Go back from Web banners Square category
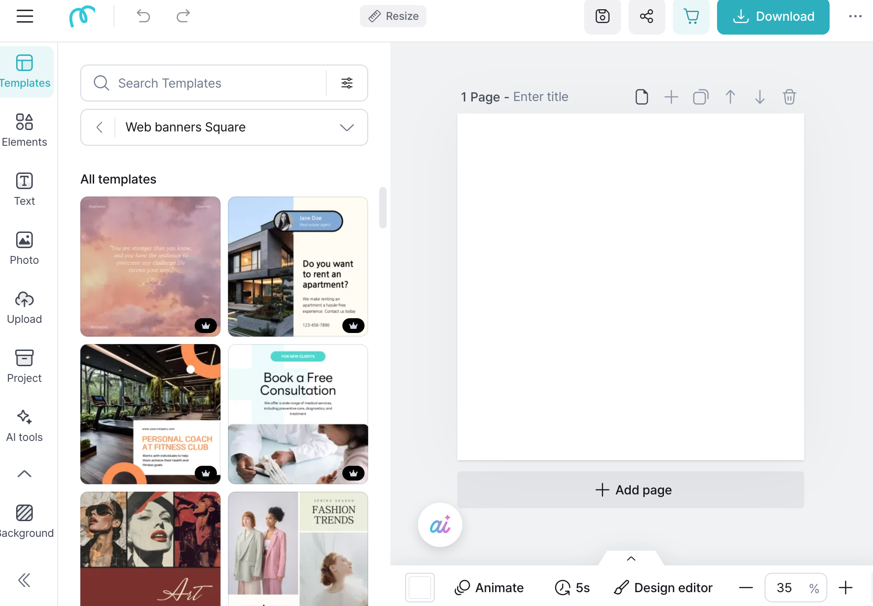873x606 pixels. coord(99,127)
